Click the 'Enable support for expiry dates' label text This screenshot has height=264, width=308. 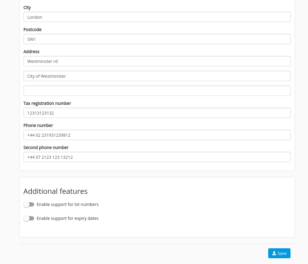click(x=68, y=219)
